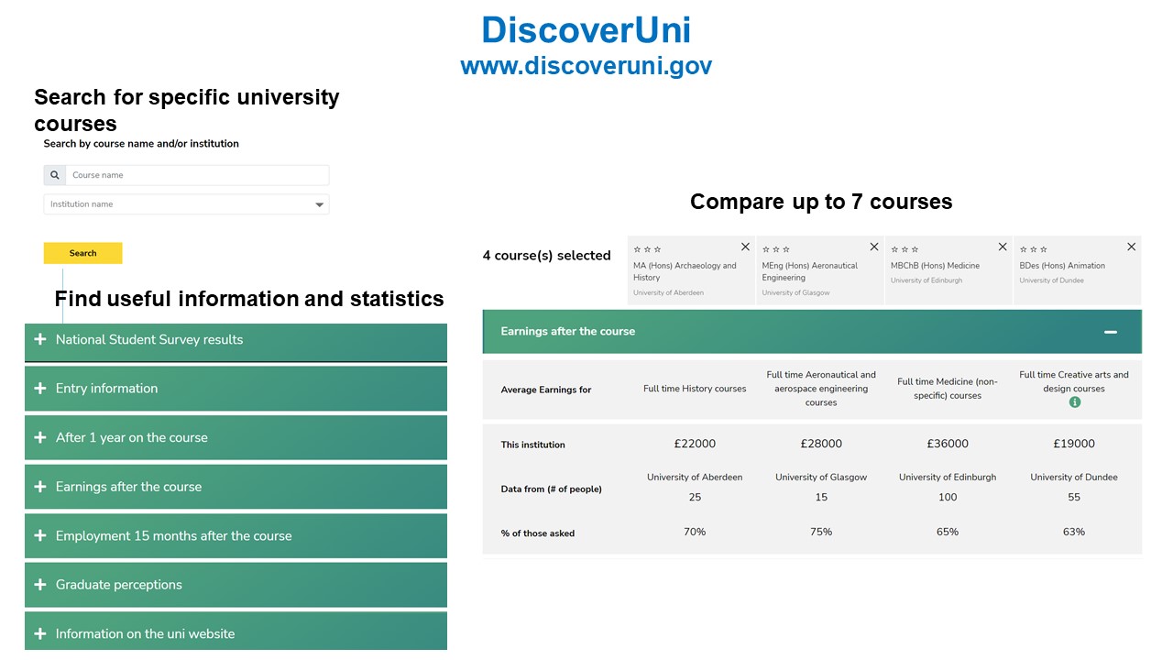Screen dimensions: 1173x660
Task: Open the www.discoveruni.gov link
Action: [x=586, y=66]
